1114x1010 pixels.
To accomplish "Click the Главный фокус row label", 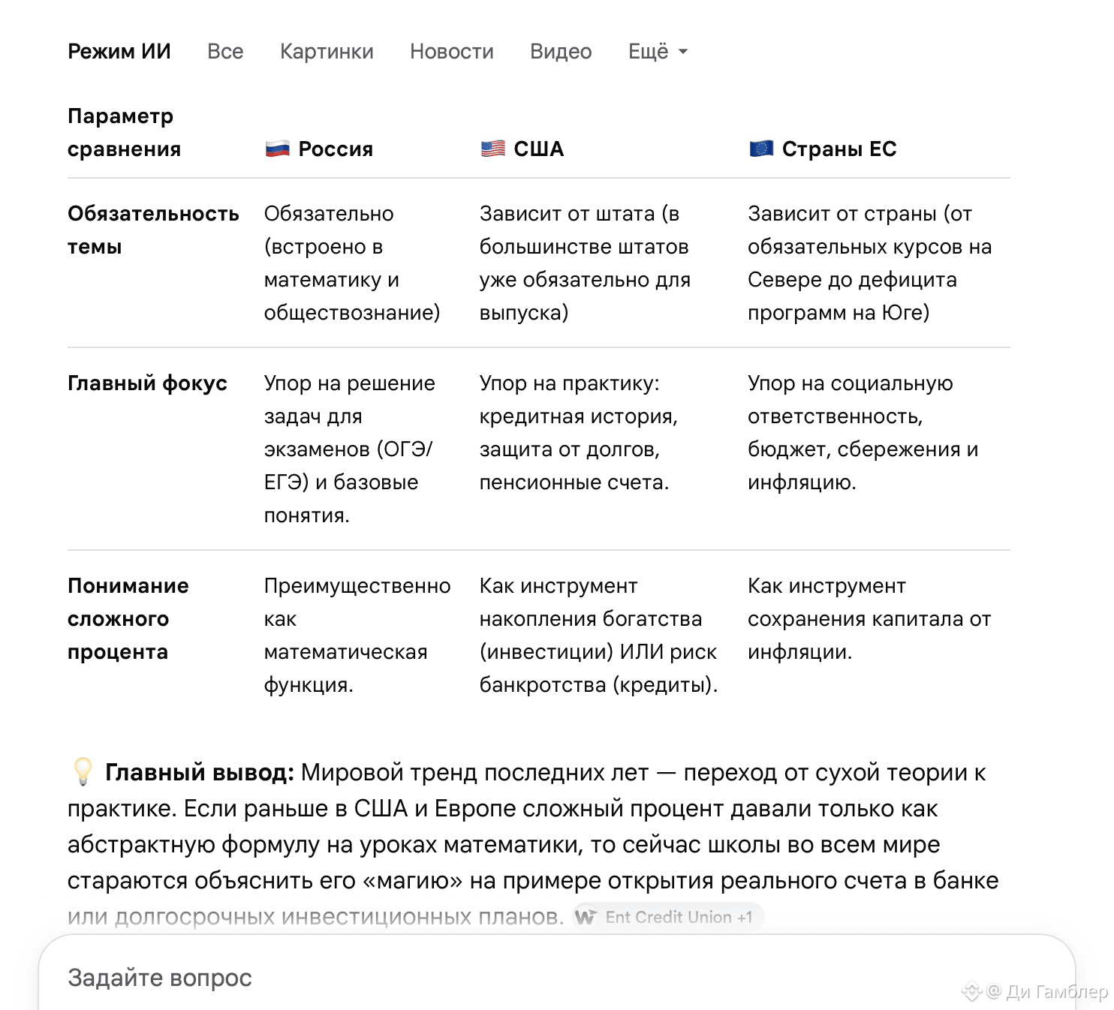I will 147,383.
